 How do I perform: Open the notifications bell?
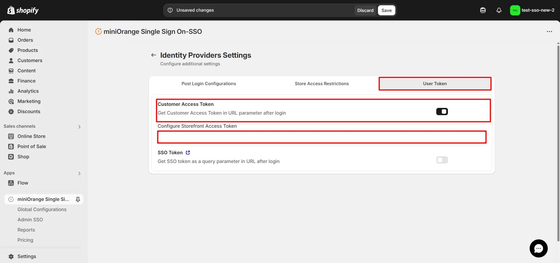499,10
